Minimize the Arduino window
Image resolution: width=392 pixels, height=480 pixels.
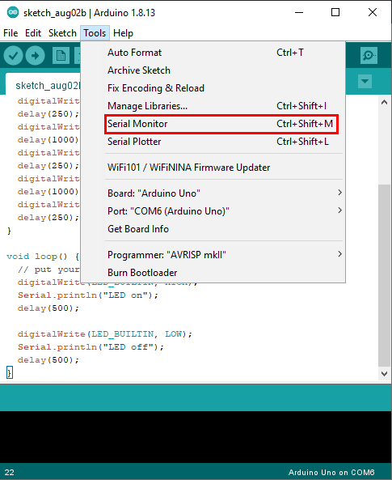pyautogui.click(x=299, y=13)
